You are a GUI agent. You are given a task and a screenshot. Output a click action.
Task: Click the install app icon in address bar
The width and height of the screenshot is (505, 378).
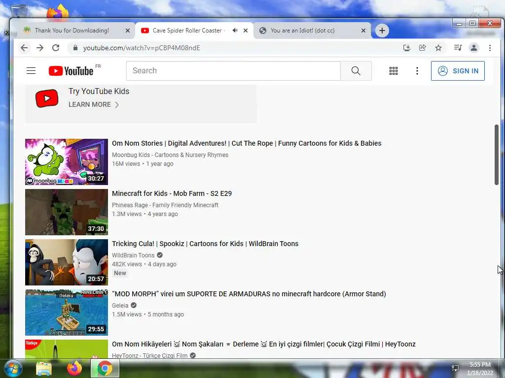tap(407, 48)
